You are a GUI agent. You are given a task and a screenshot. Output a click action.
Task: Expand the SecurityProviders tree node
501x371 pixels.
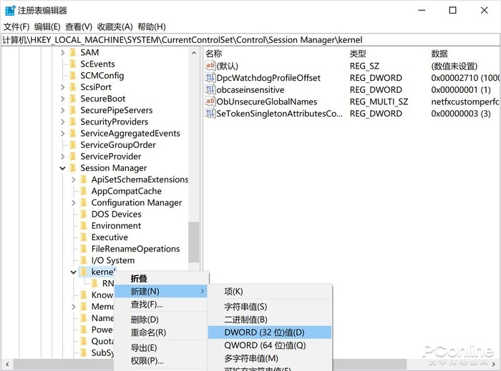click(x=63, y=122)
